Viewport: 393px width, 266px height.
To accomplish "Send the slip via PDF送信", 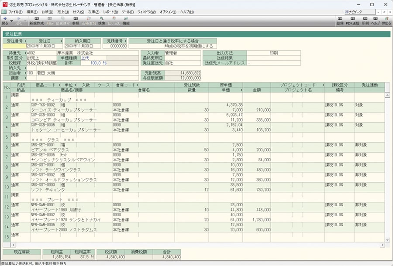I will click(x=352, y=20).
